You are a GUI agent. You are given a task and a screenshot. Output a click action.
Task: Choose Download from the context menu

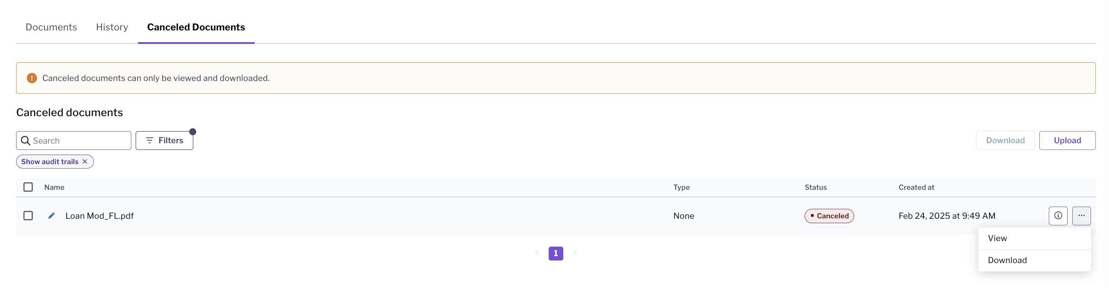click(x=1034, y=260)
